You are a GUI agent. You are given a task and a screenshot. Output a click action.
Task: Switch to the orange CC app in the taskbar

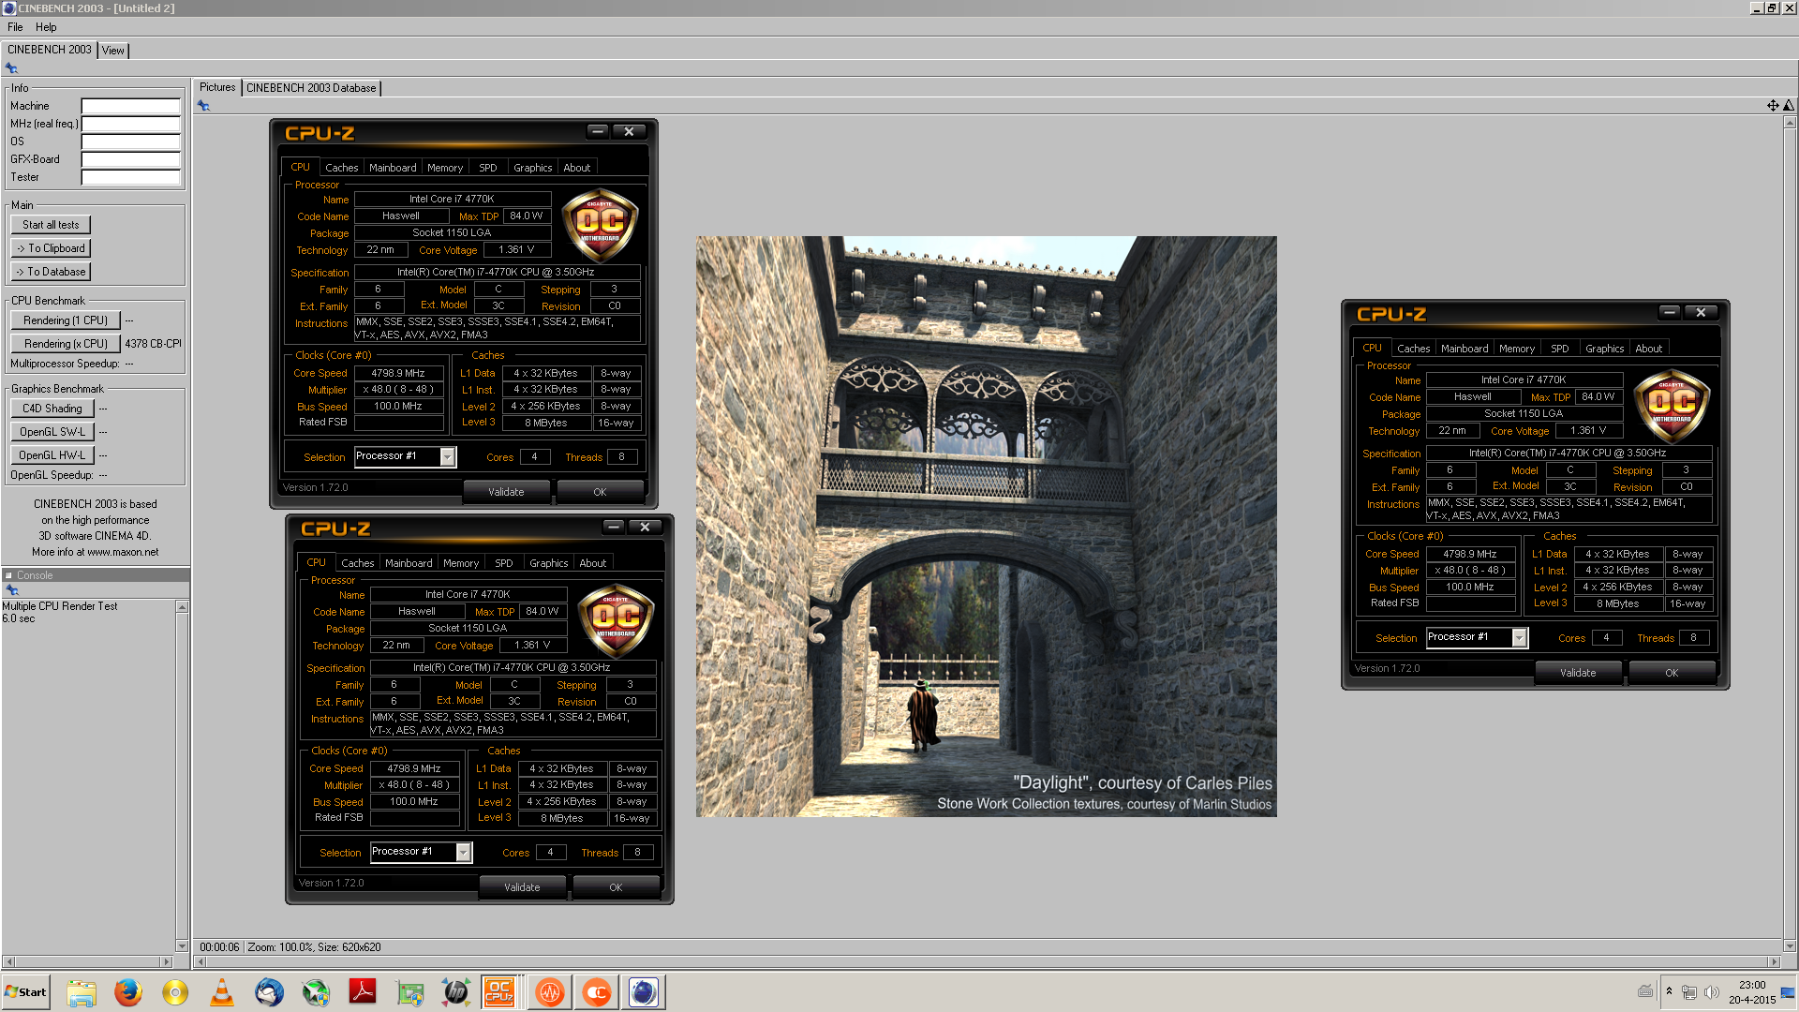(597, 992)
